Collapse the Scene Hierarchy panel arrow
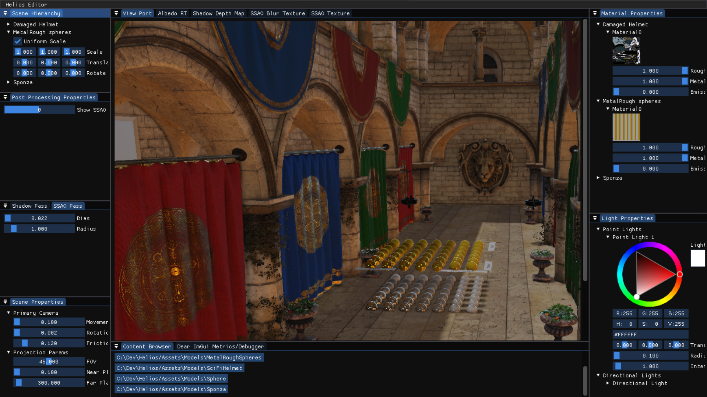 pos(5,13)
